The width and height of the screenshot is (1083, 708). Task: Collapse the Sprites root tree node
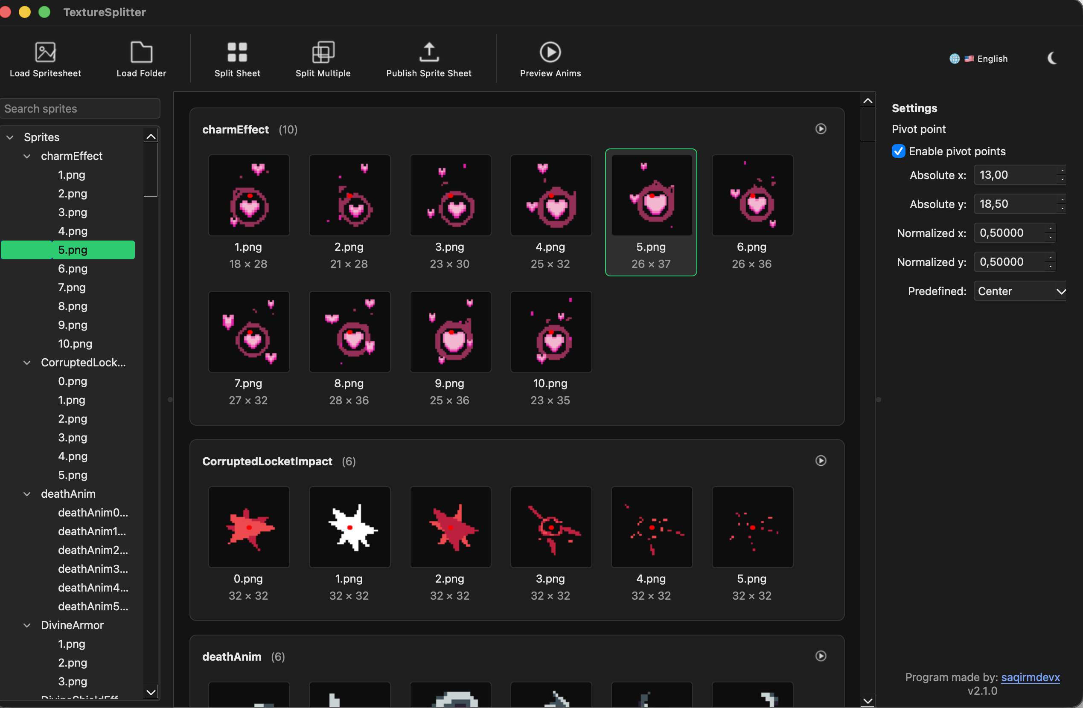click(10, 137)
